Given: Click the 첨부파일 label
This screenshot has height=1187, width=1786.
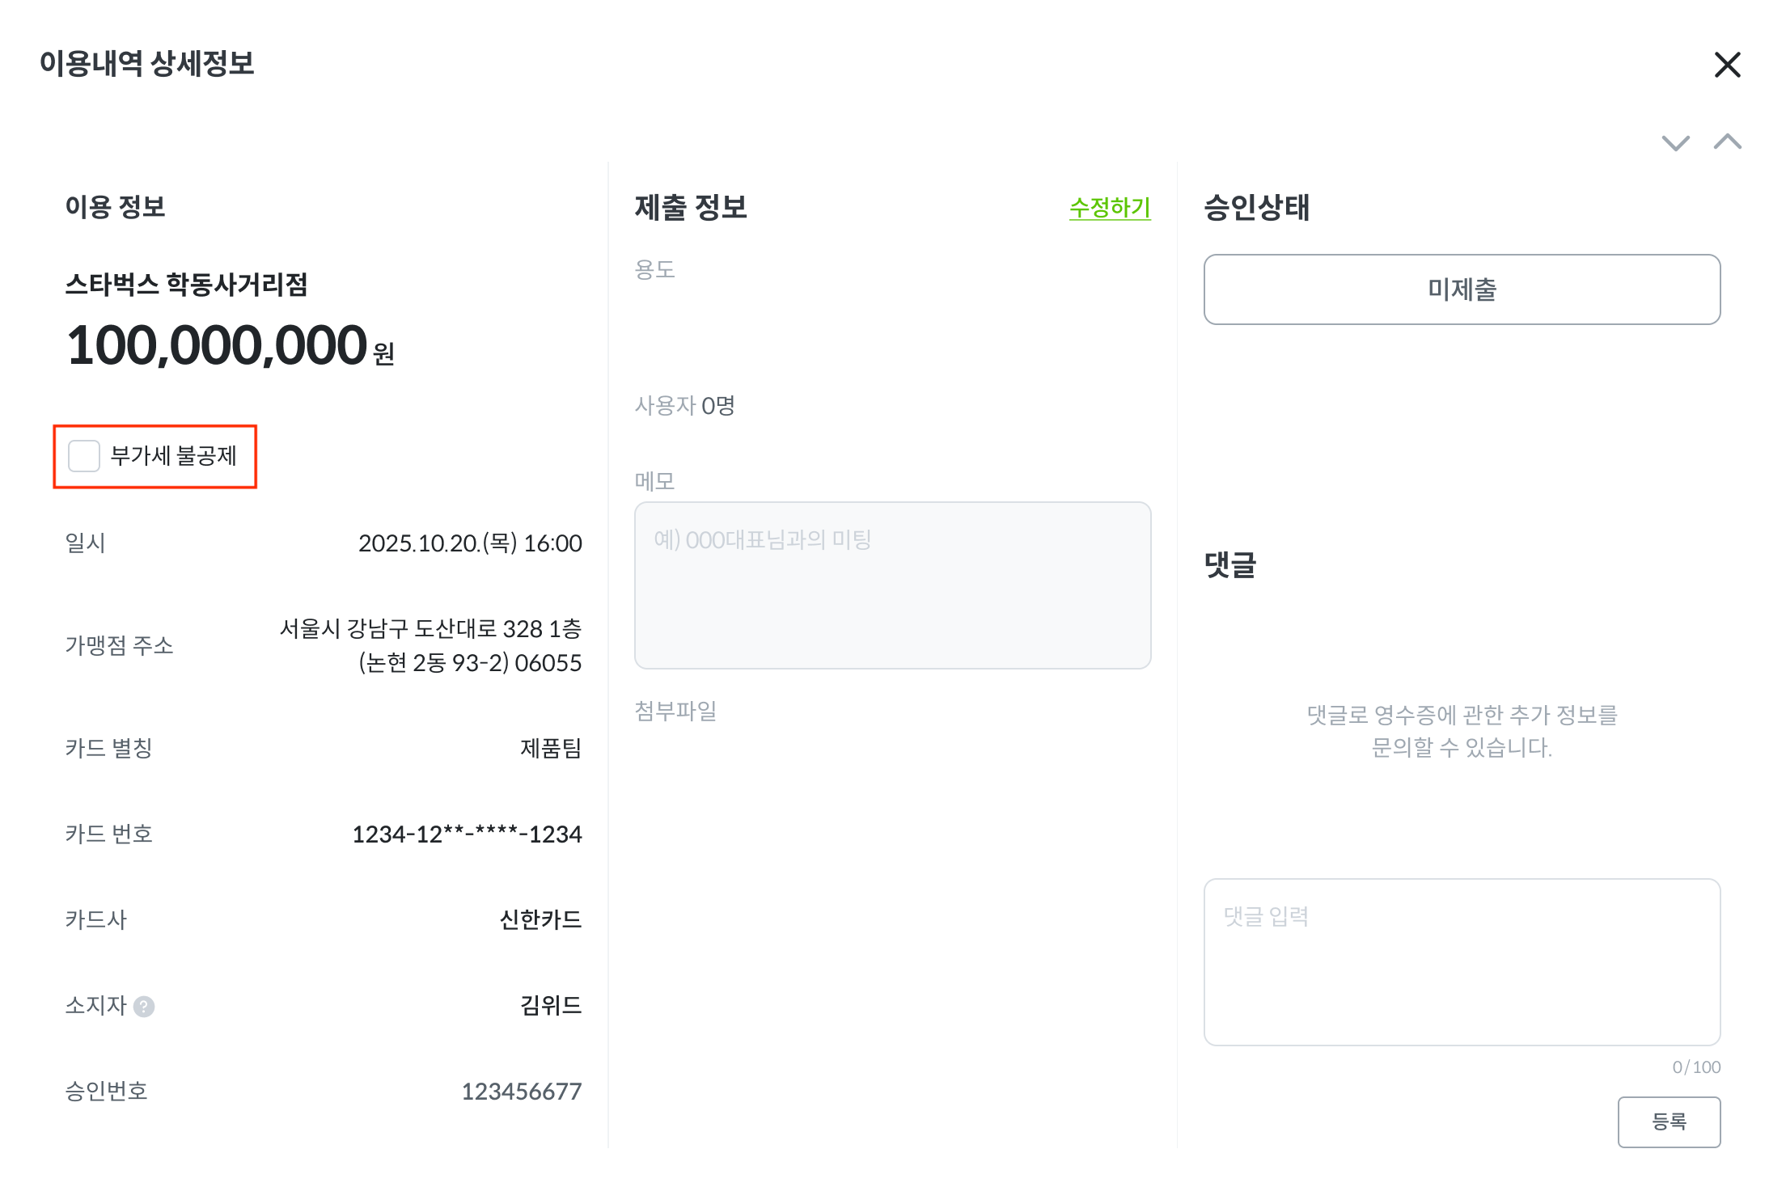Looking at the screenshot, I should (675, 711).
